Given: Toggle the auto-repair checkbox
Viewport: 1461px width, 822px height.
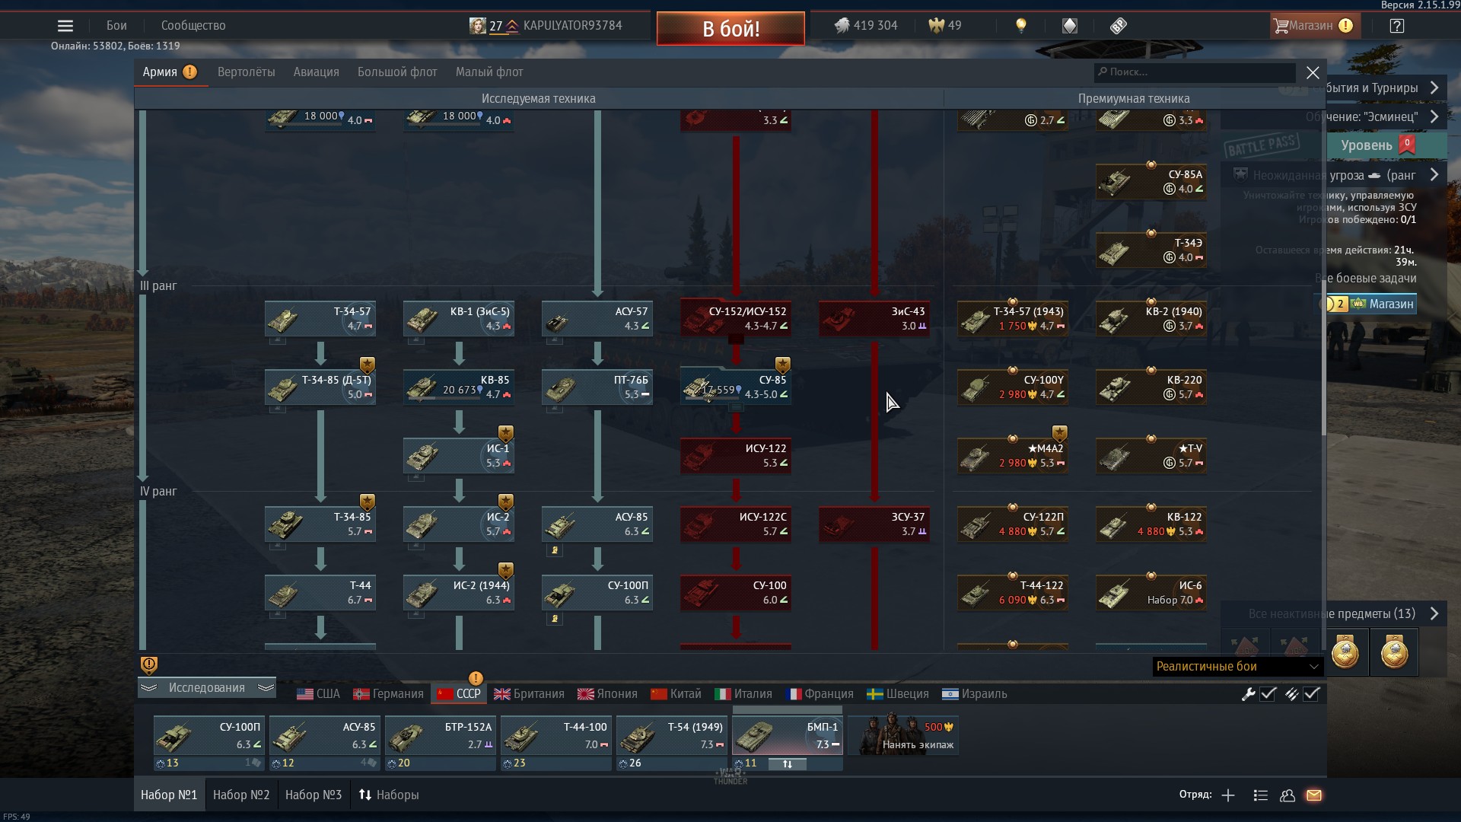Looking at the screenshot, I should point(1268,694).
